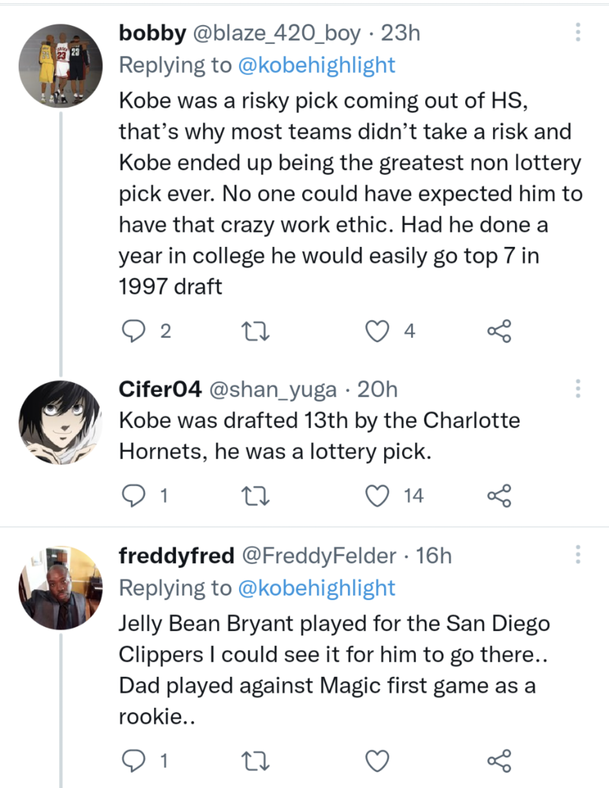Open more options on bobby's tweet

(577, 32)
